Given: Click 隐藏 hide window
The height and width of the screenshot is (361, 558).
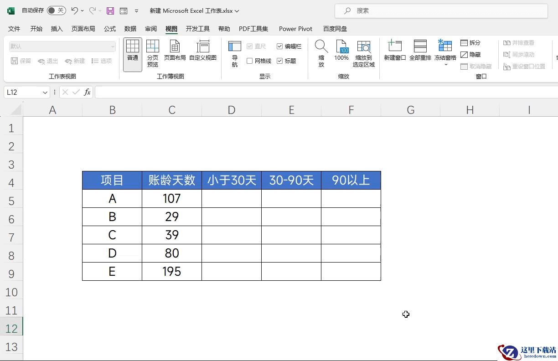Looking at the screenshot, I should coord(471,55).
